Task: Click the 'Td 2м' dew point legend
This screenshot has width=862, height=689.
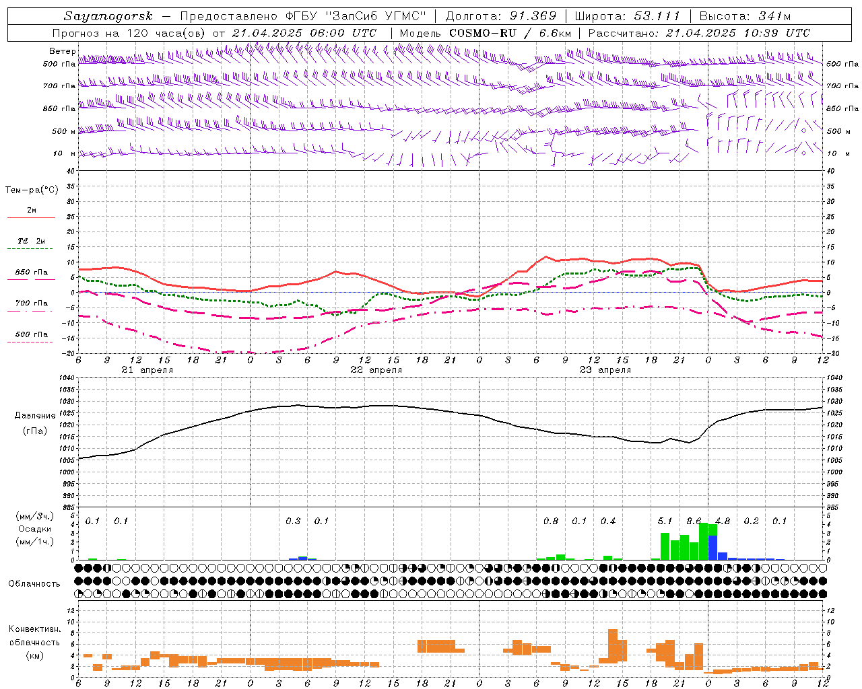Action: pos(32,241)
